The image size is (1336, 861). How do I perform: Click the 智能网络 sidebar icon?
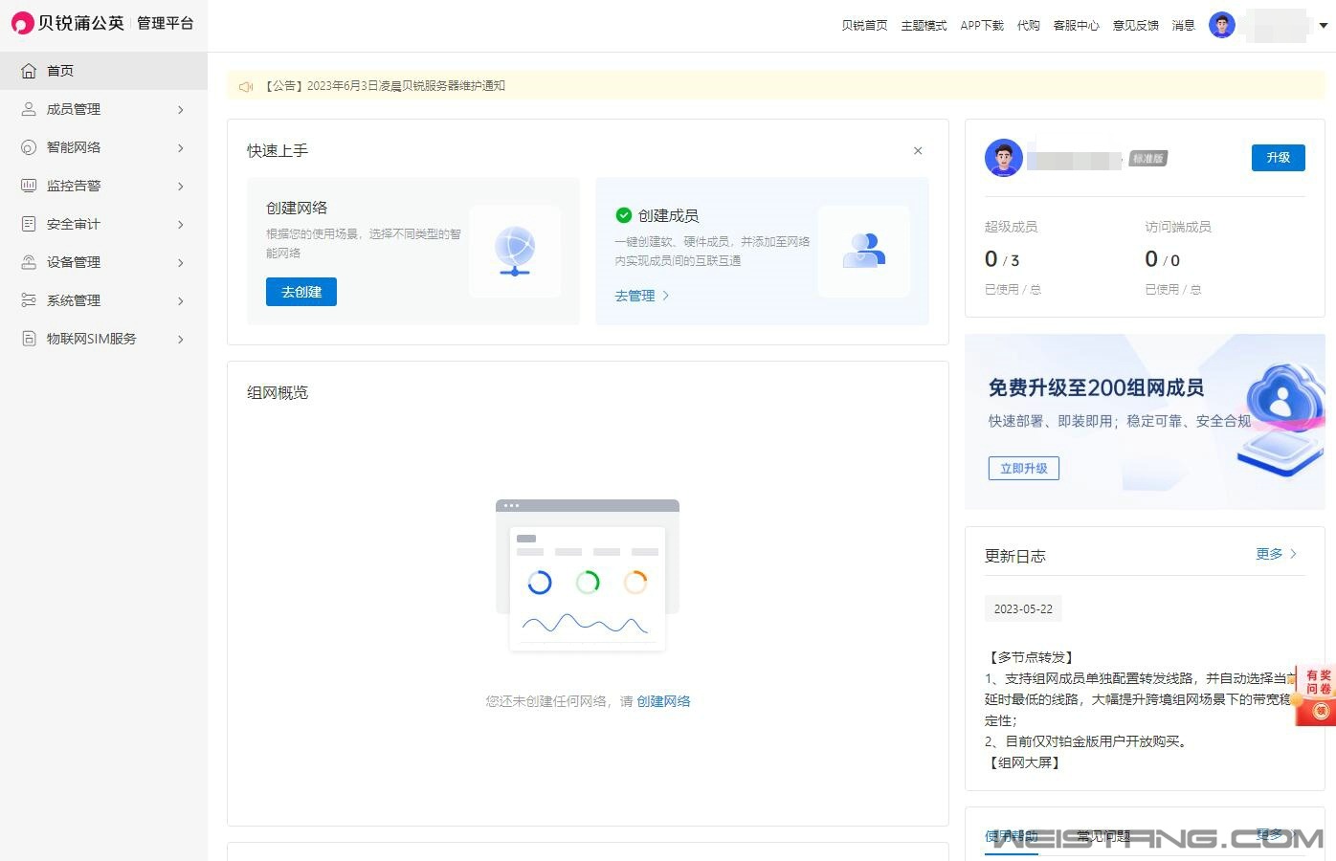coord(29,147)
